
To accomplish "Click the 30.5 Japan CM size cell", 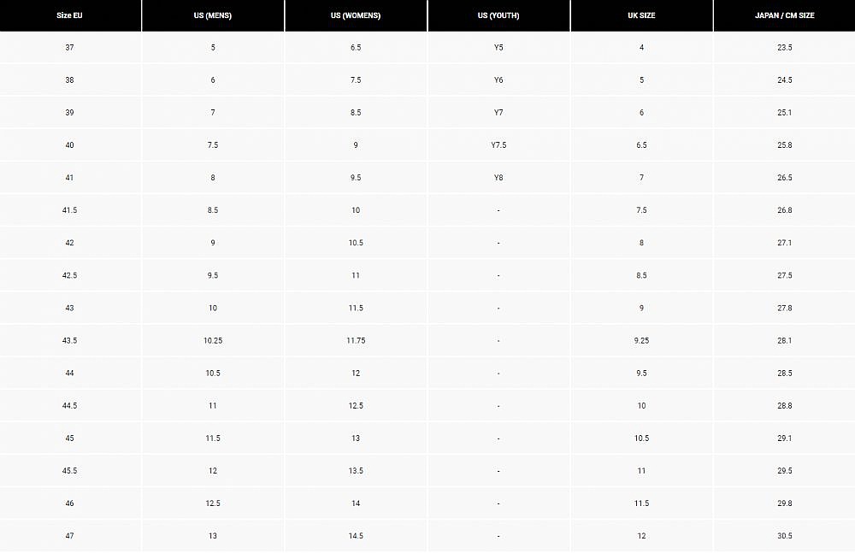I will tap(784, 536).
